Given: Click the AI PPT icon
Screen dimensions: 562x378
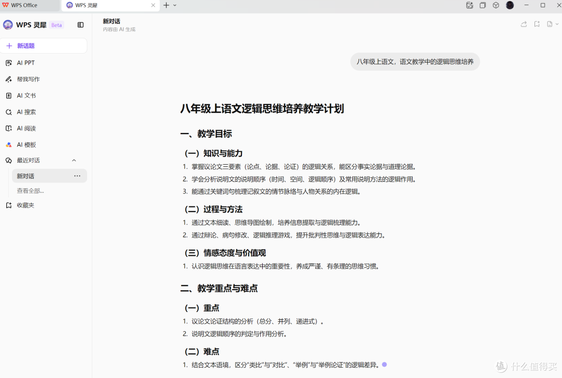Looking at the screenshot, I should pyautogui.click(x=9, y=63).
